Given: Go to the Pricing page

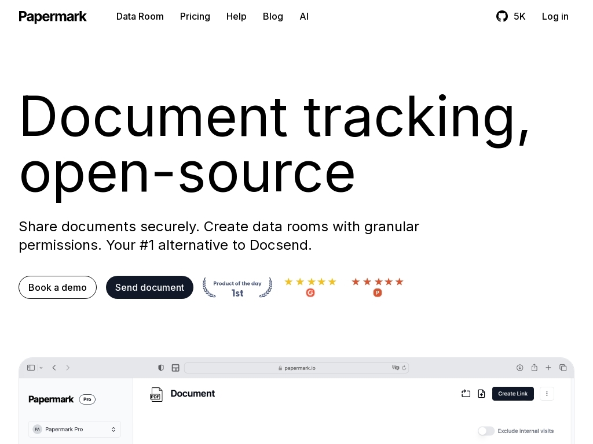Looking at the screenshot, I should (195, 16).
